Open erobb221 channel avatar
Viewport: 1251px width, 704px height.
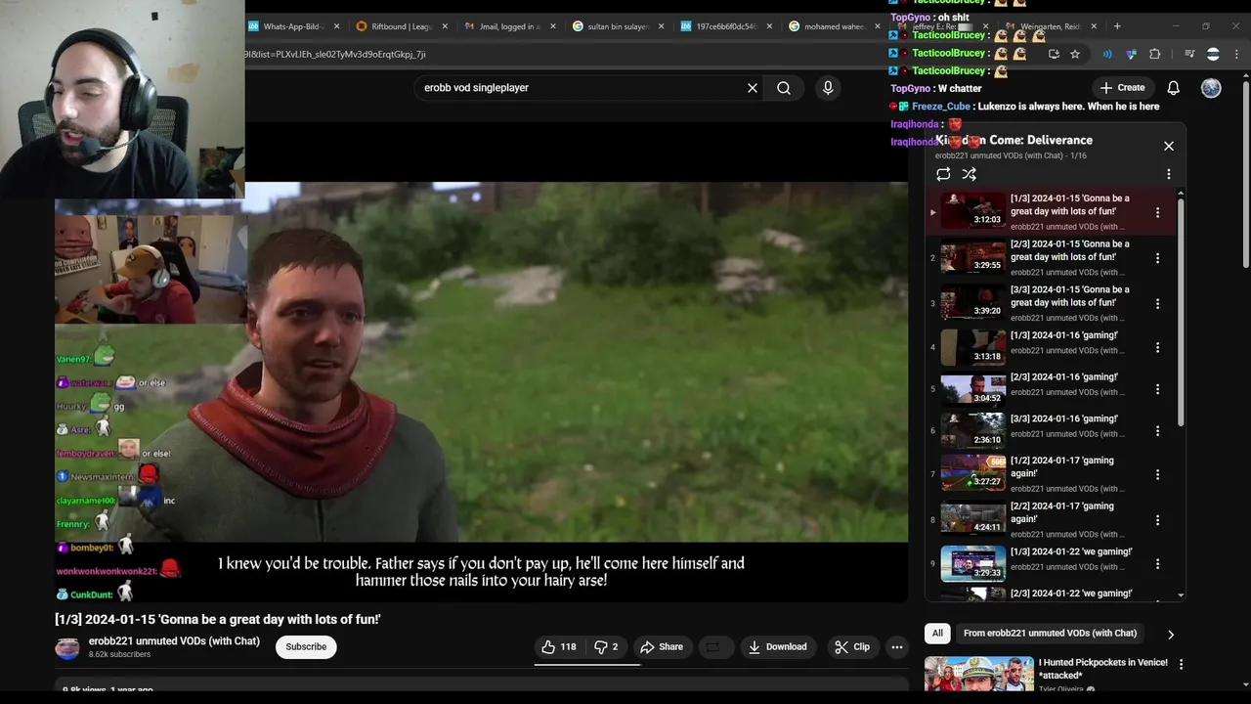67,647
